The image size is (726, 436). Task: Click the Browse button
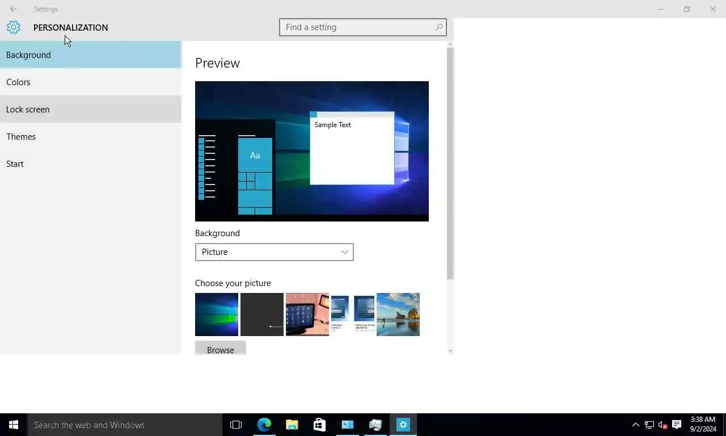(221, 348)
